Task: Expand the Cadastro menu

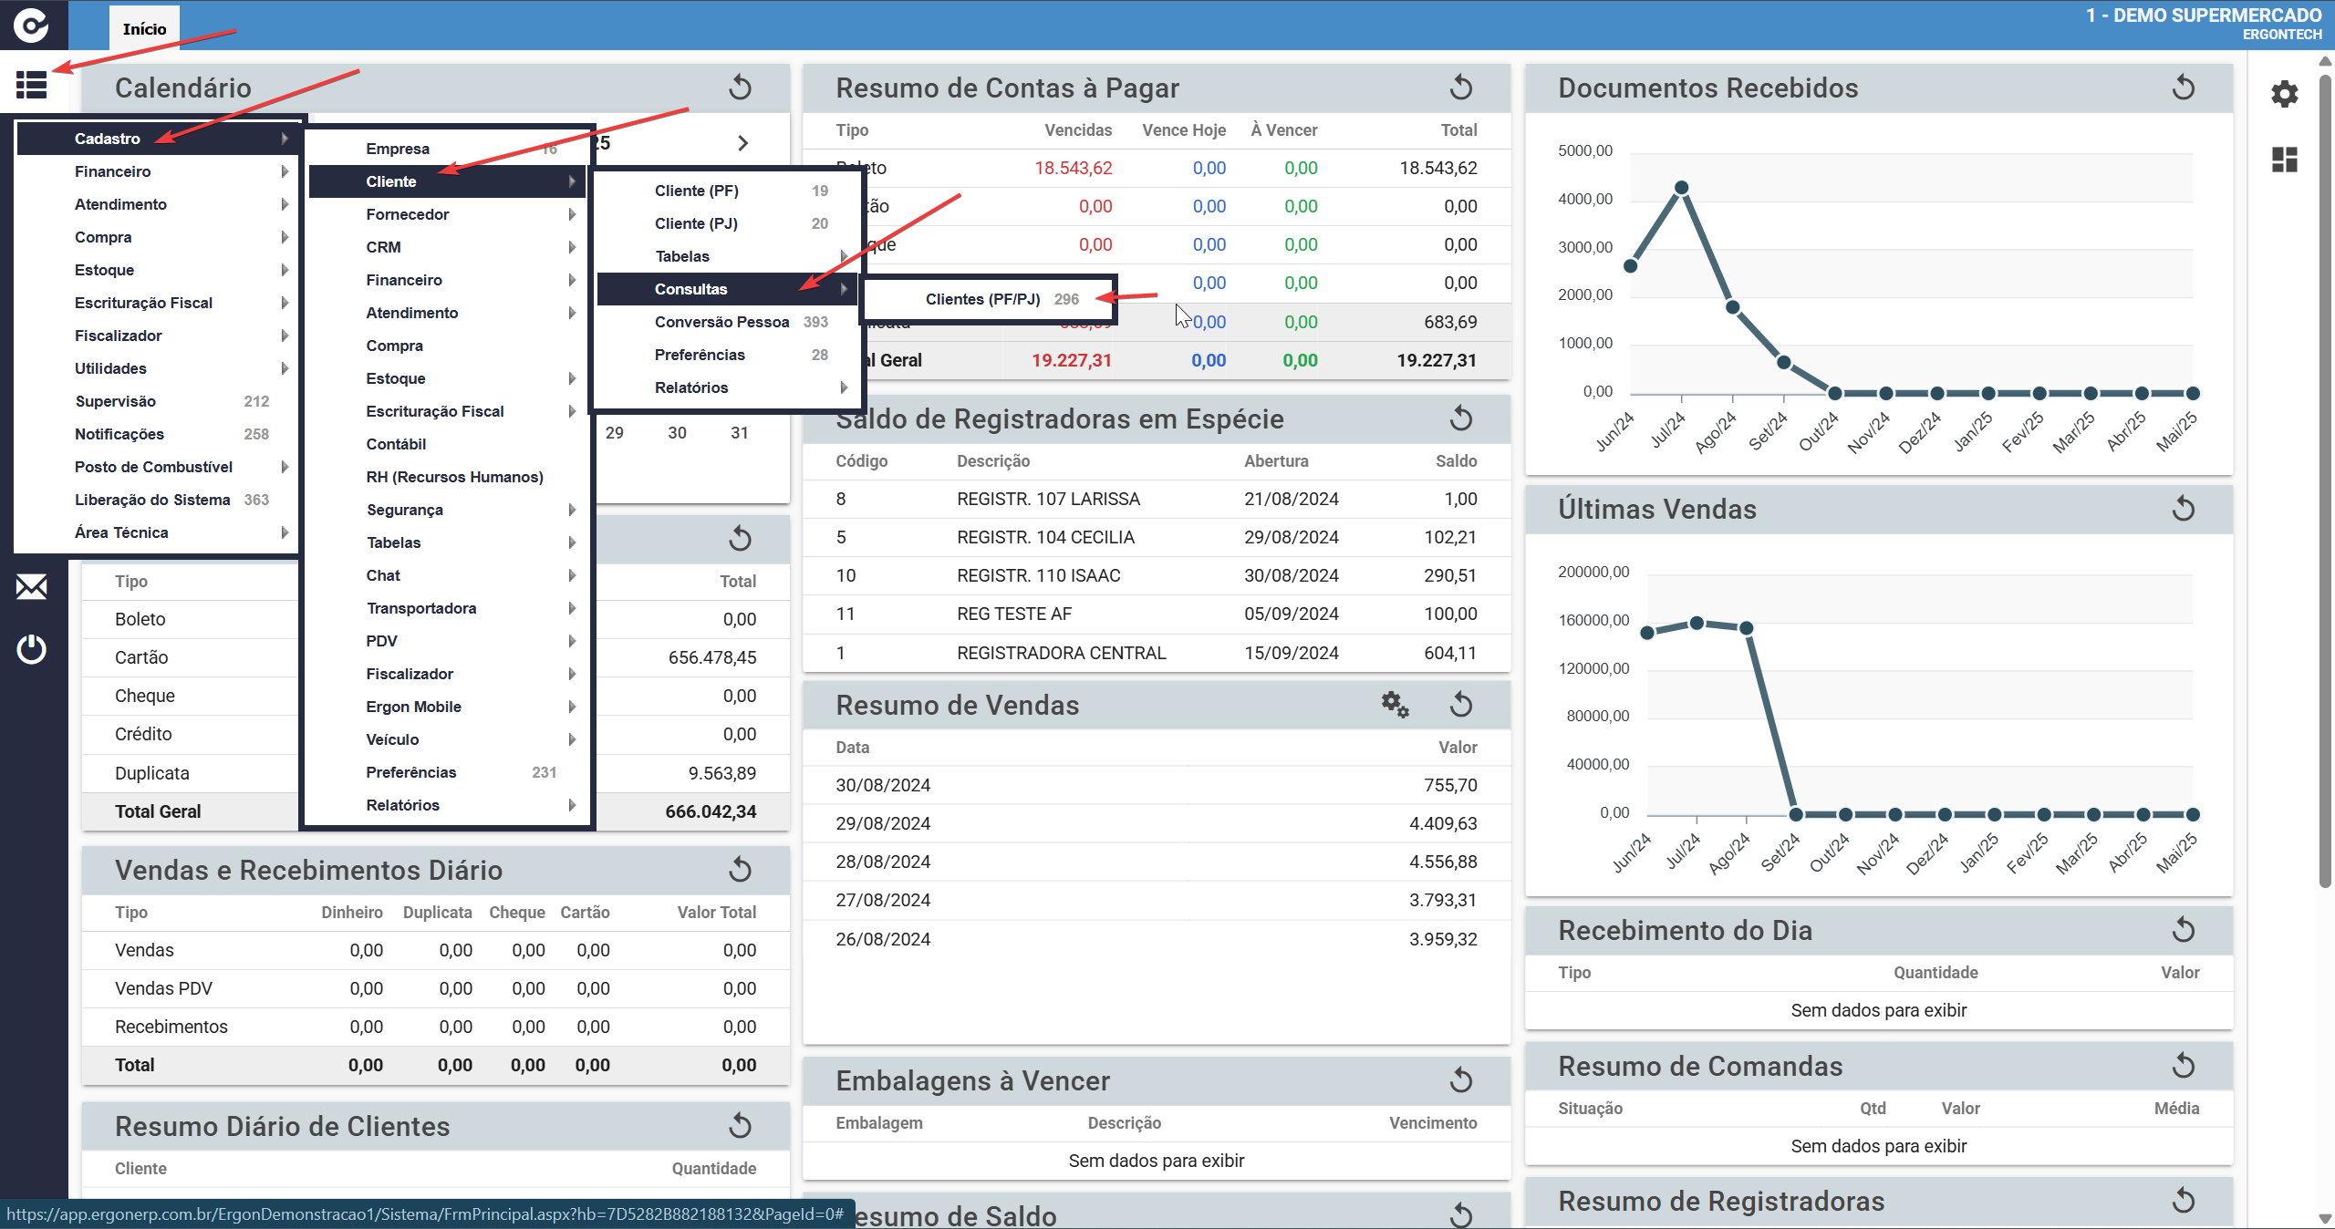Action: point(158,139)
